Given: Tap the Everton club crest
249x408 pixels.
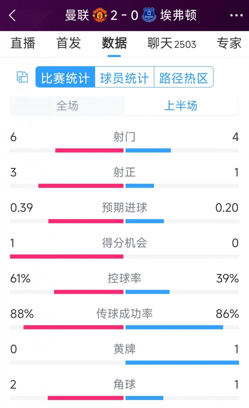Looking at the screenshot, I should click(x=149, y=15).
